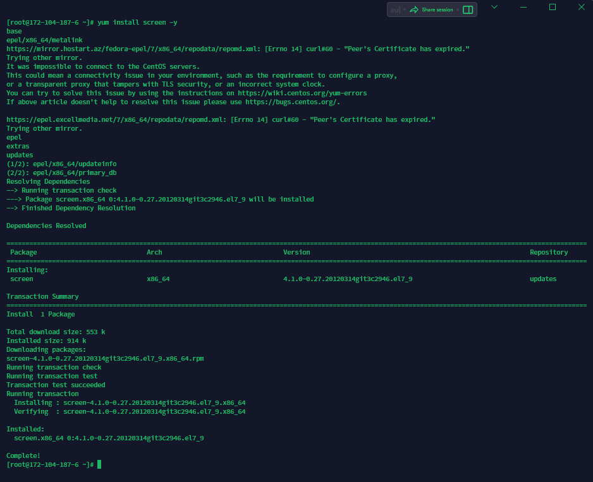The width and height of the screenshot is (593, 482).
Task: Click the screen rpm filename in download output
Action: (105, 358)
